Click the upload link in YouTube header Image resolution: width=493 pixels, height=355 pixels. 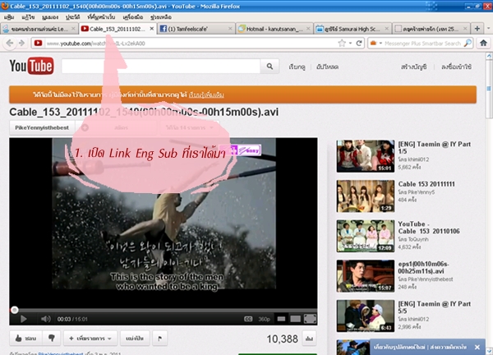[327, 67]
